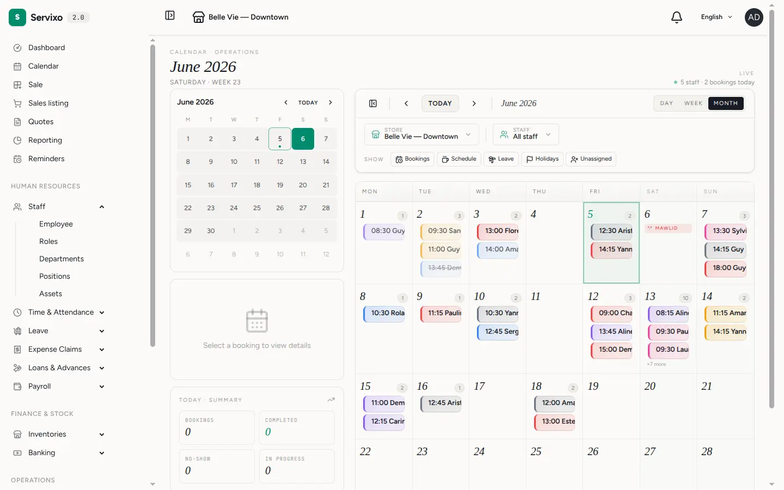784x490 pixels.
Task: Open Dashboard from the sidebar
Action: pyautogui.click(x=46, y=48)
